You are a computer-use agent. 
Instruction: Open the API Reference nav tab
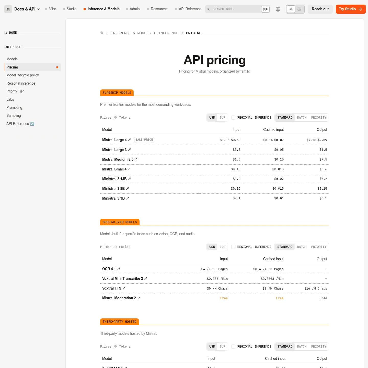pyautogui.click(x=188, y=9)
